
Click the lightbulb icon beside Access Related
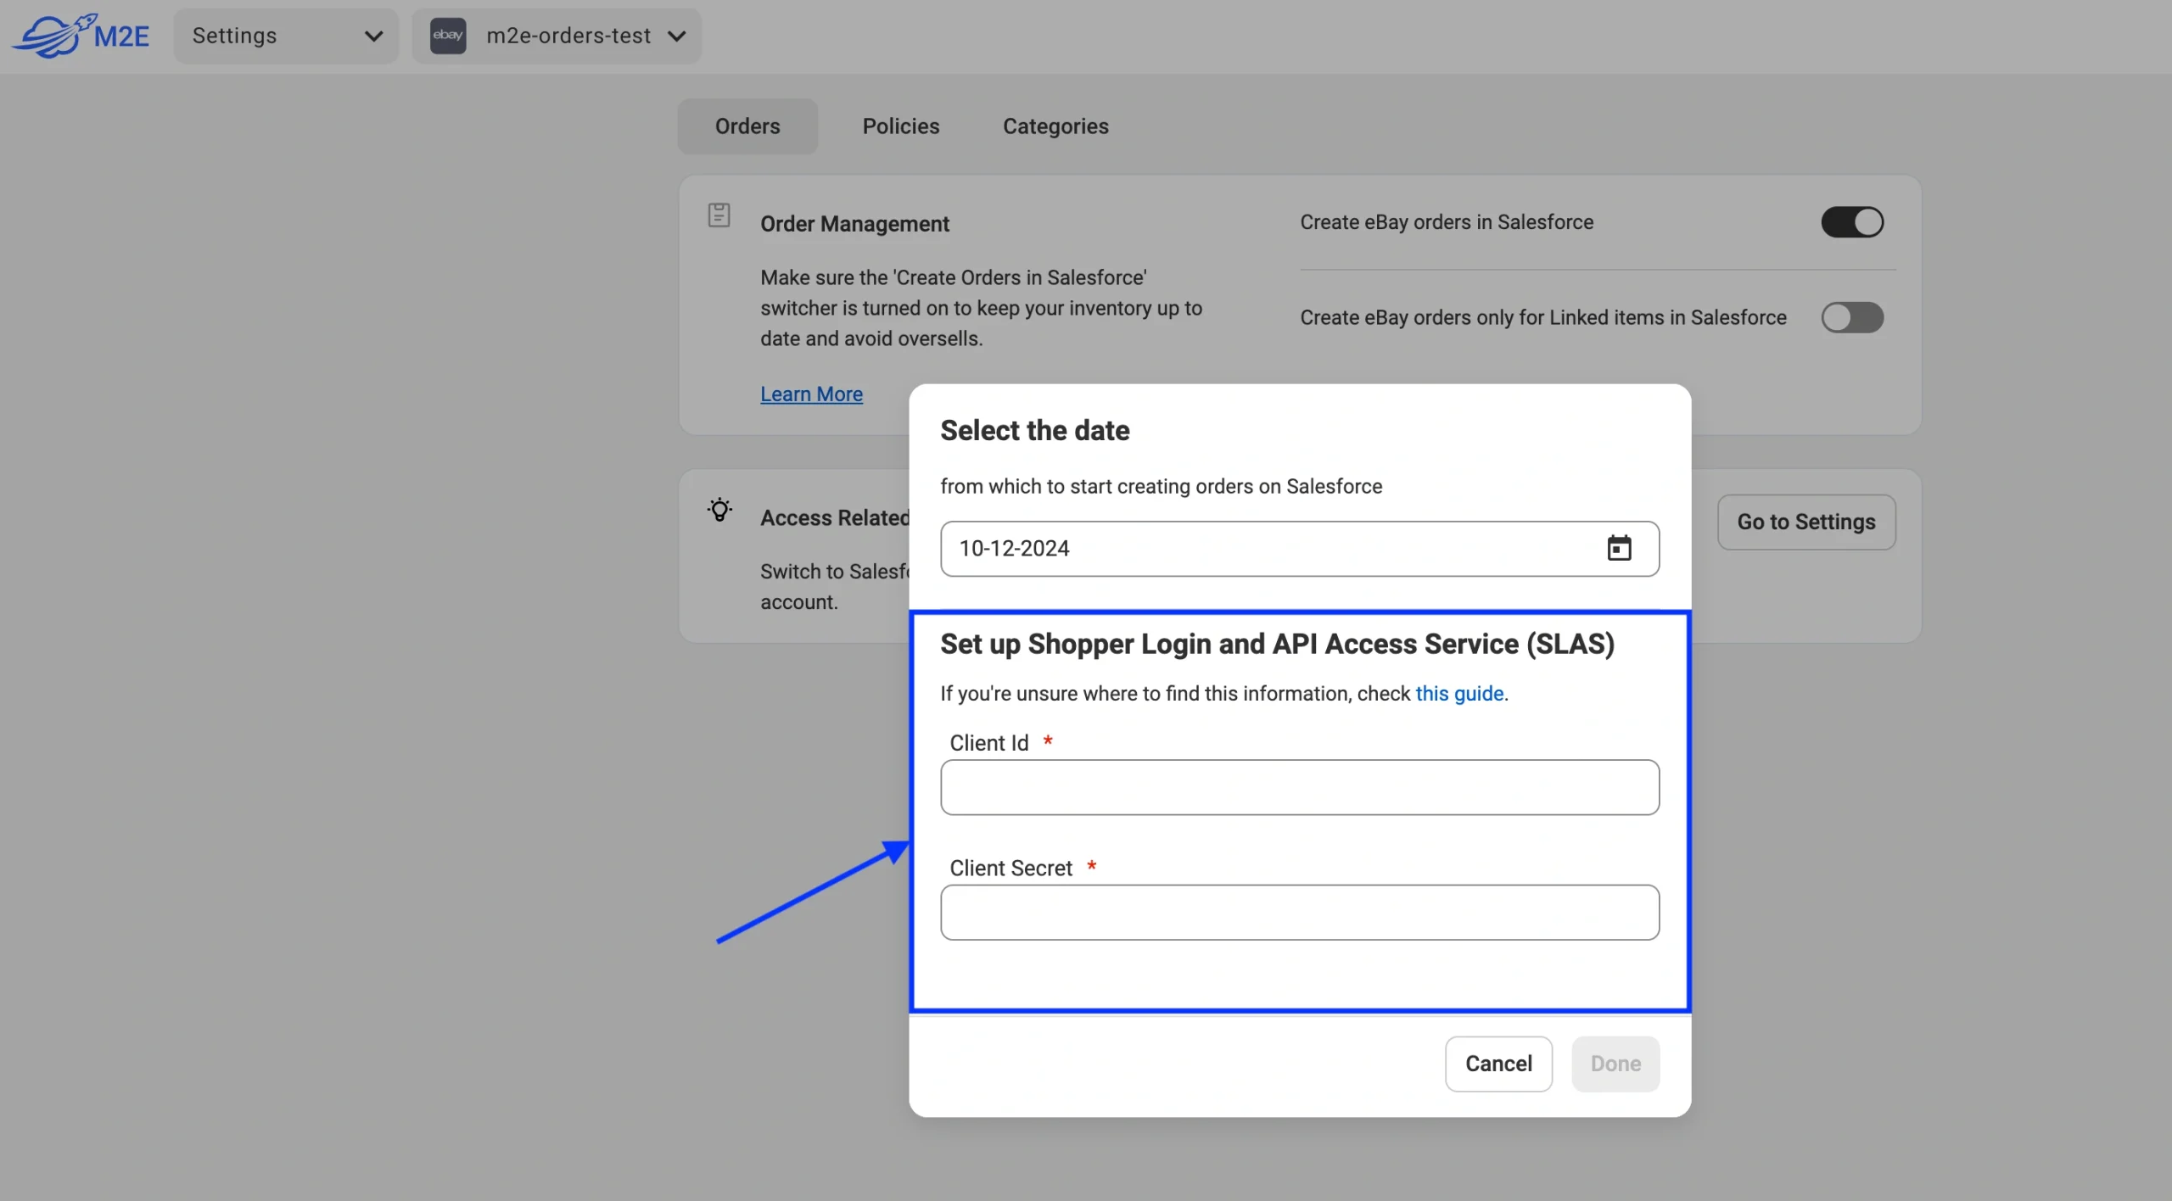pos(719,510)
